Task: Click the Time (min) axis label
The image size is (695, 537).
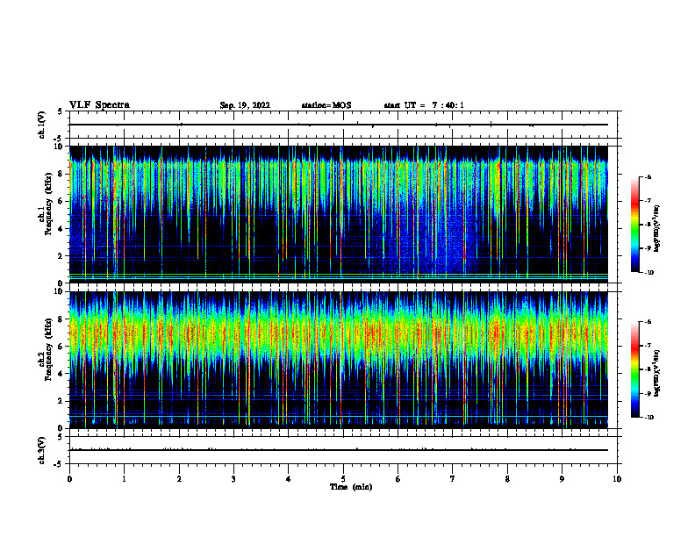Action: click(351, 487)
